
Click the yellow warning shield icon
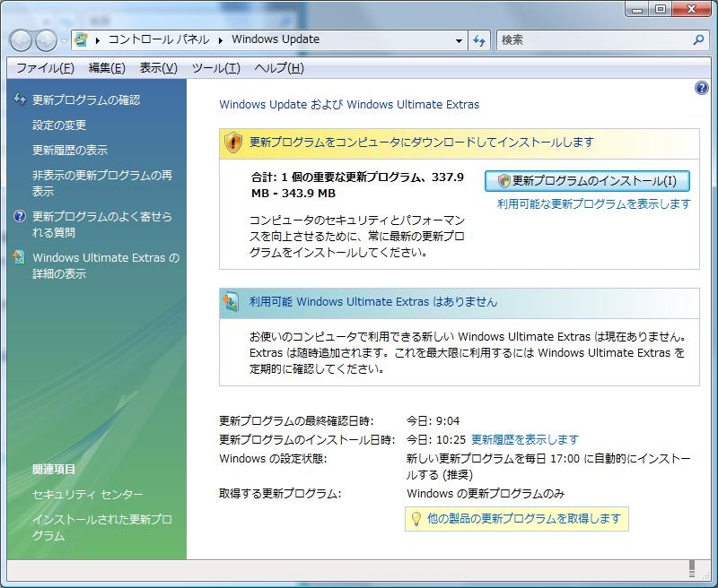point(233,143)
